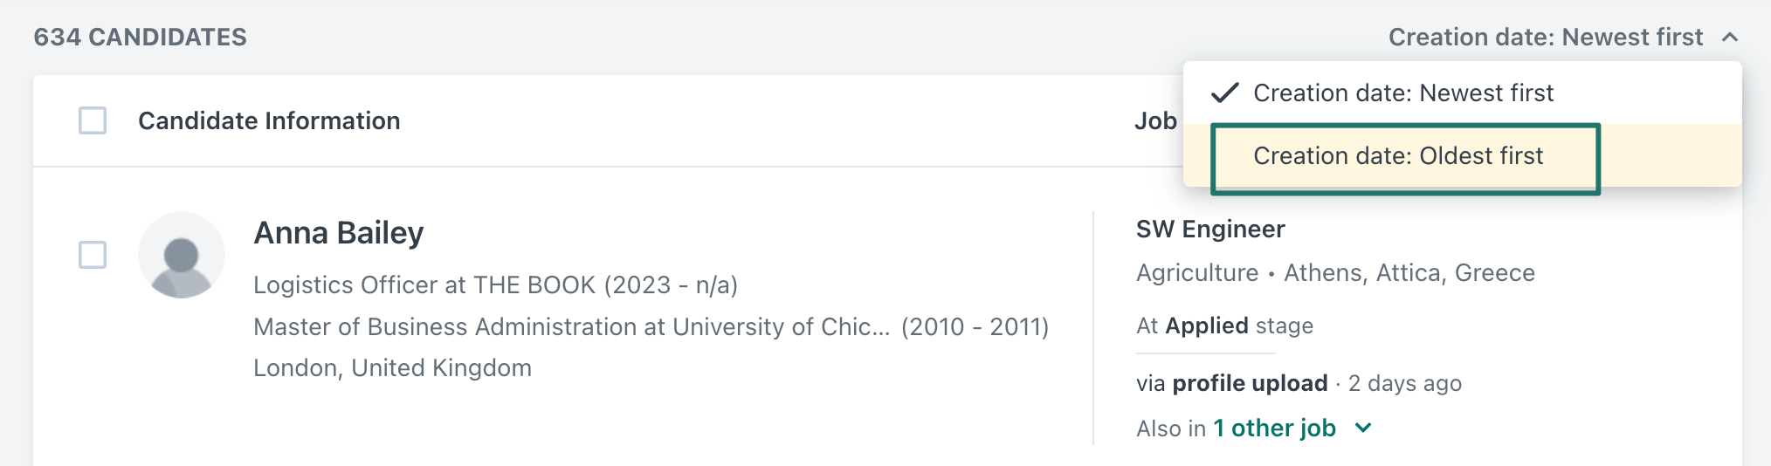Open Anna Bailey's candidate profile name
Image resolution: width=1771 pixels, height=466 pixels.
[x=339, y=233]
